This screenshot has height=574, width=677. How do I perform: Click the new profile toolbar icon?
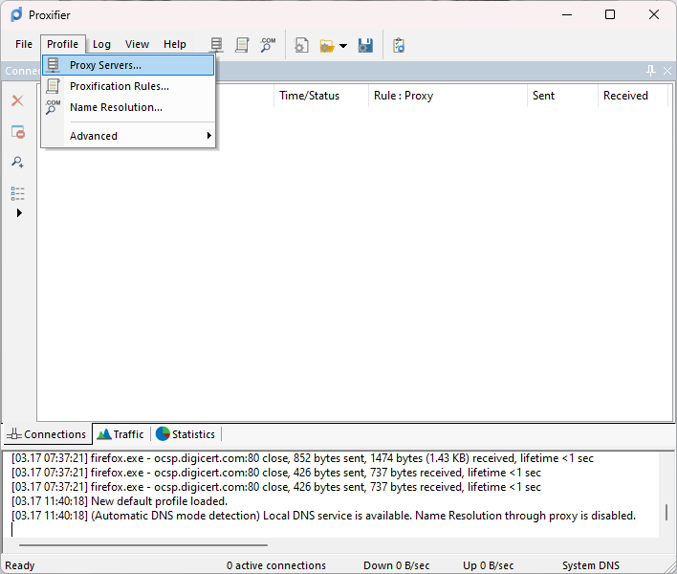point(301,45)
